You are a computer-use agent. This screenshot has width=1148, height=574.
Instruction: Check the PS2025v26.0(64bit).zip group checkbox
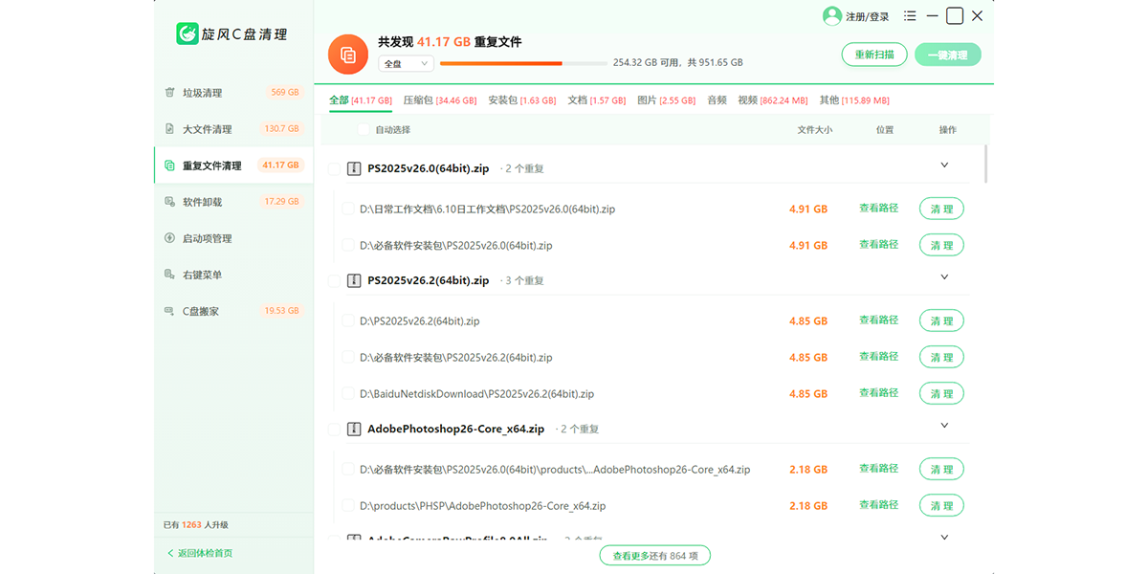[333, 169]
